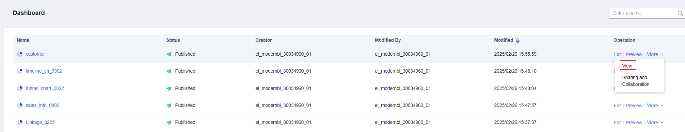Select View from the More menu
Image resolution: width=685 pixels, height=132 pixels.
coord(627,66)
